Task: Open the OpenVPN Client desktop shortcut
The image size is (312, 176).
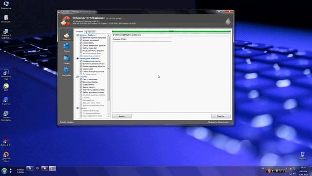Action: 6,156
